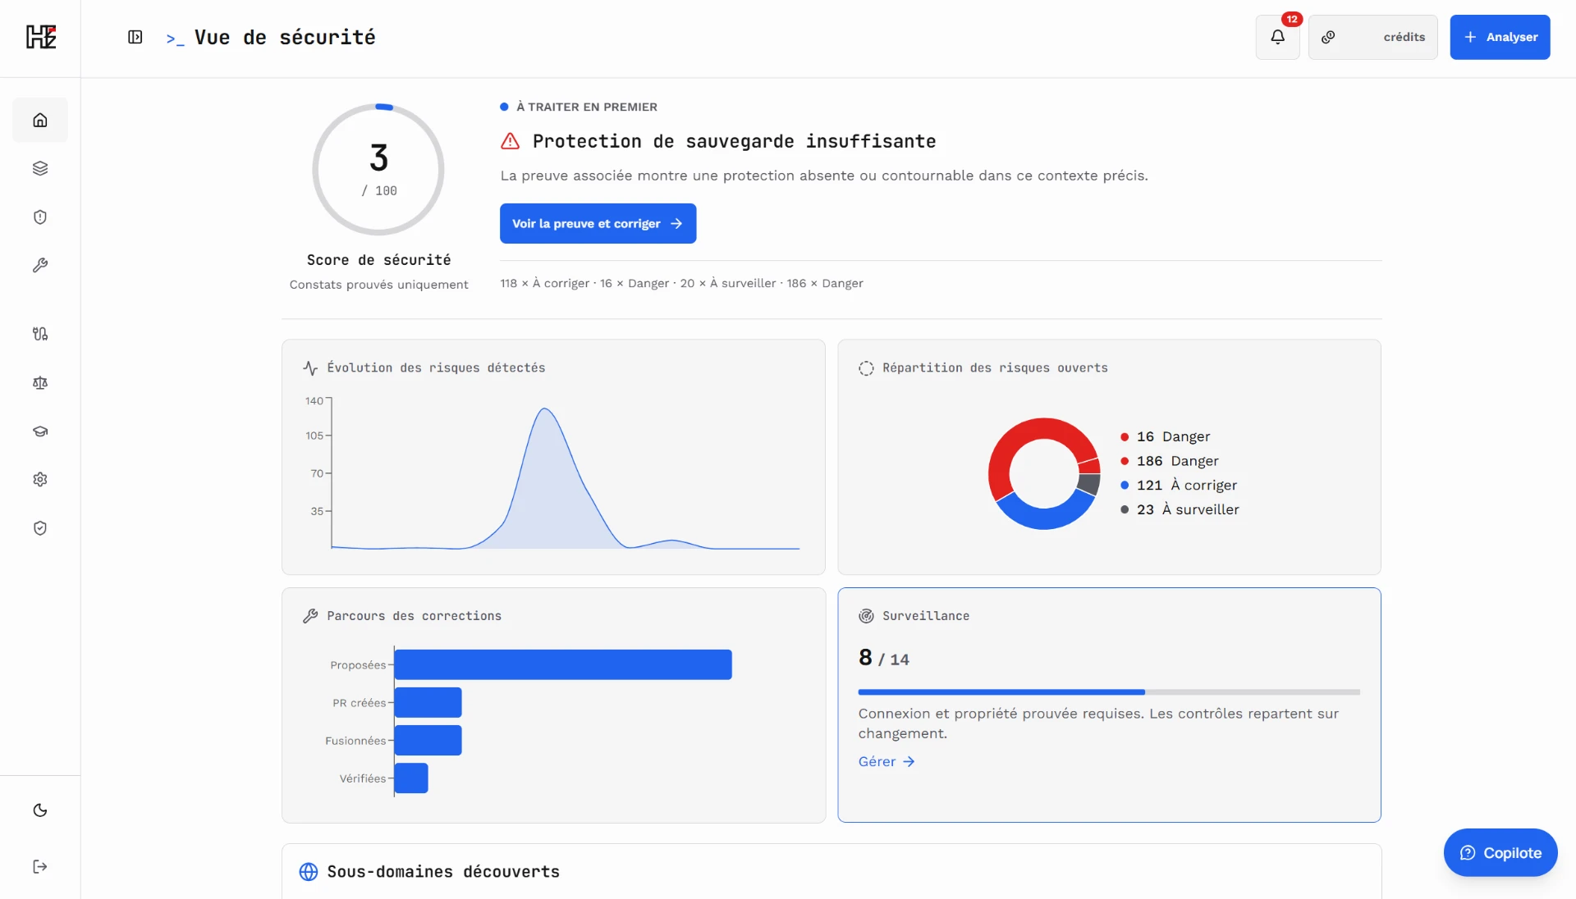1576x899 pixels.
Task: Open the layers stack sidebar icon
Action: (x=40, y=168)
